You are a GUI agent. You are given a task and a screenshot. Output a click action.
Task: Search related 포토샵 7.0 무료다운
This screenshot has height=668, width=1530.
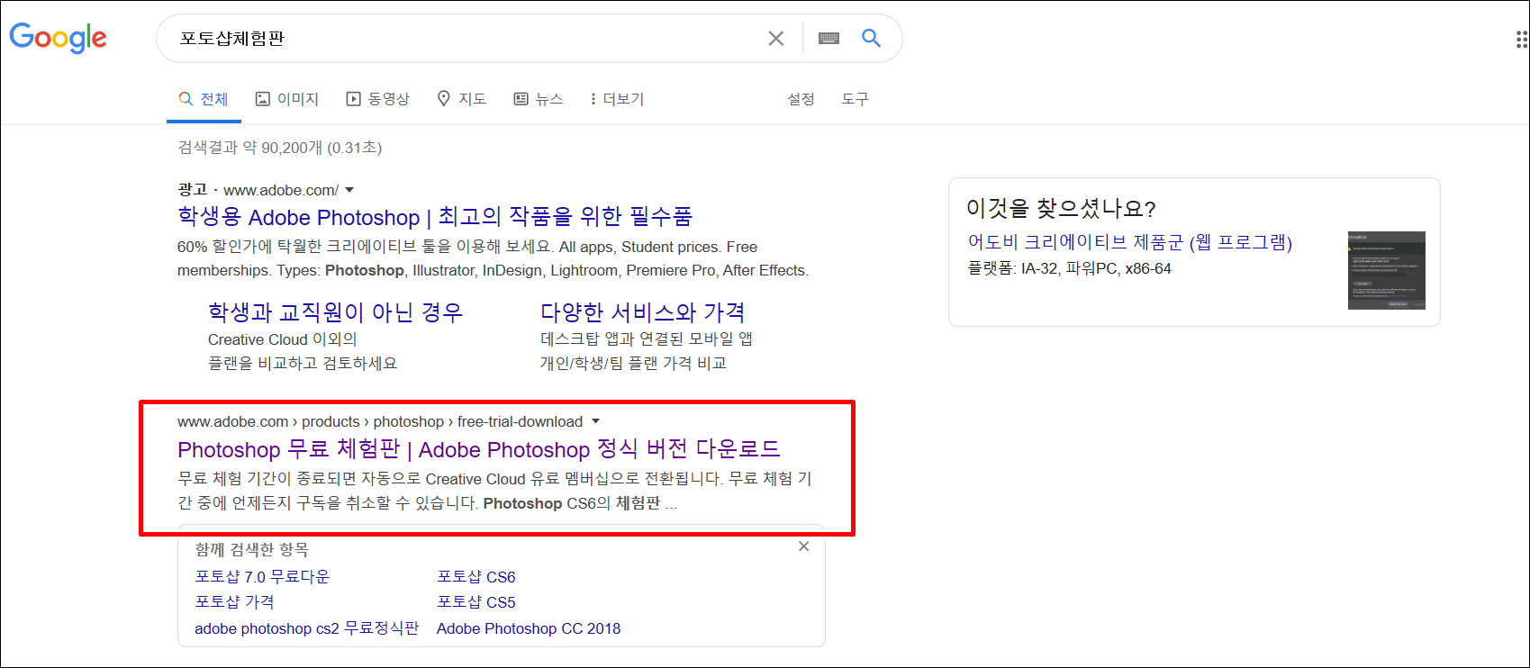(262, 577)
